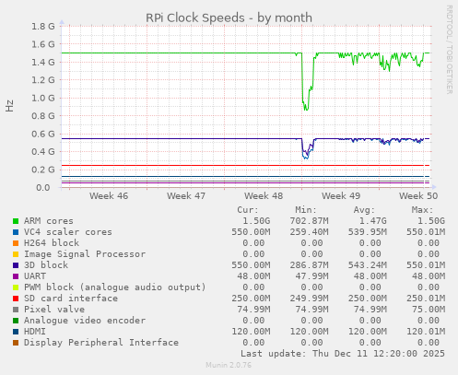
Task: Click 3D block average value 543.24M
Action: [x=368, y=265]
